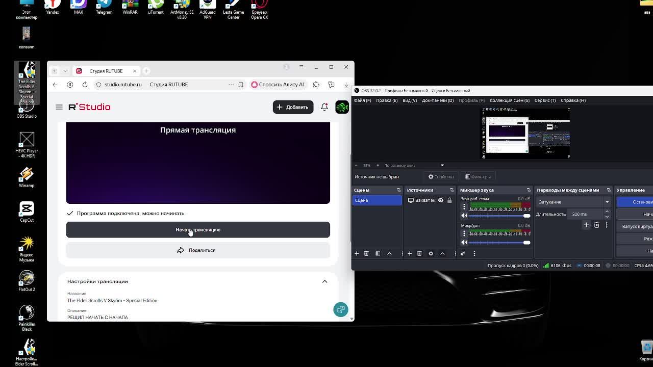Viewport: 653px width, 367px height.
Task: Launch Telegram from the desktop
Action: [104, 8]
